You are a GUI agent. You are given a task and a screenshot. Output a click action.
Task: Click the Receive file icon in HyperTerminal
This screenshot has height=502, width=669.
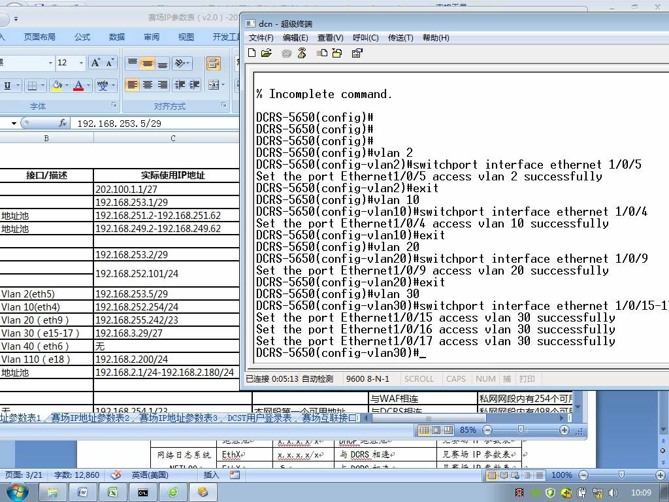click(337, 53)
